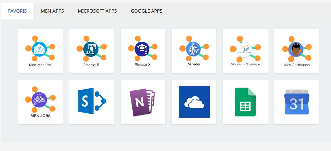Click the Mirador stair-climbing figure icon
Viewport: 331px width, 151px height.
point(194,49)
